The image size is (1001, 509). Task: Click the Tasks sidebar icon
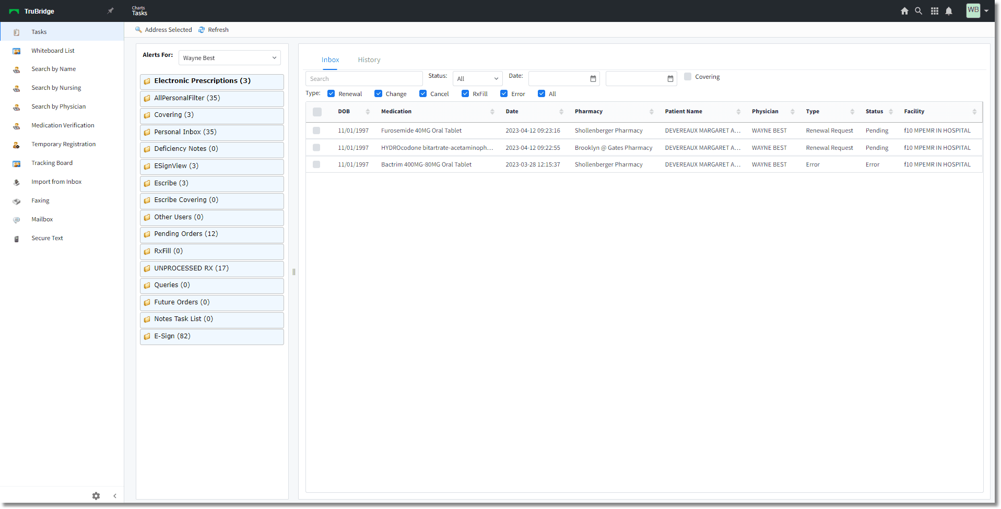pos(17,32)
